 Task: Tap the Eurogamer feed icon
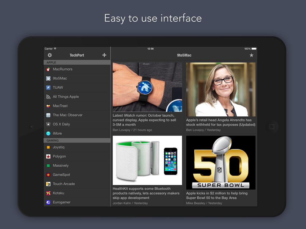[x=48, y=202]
